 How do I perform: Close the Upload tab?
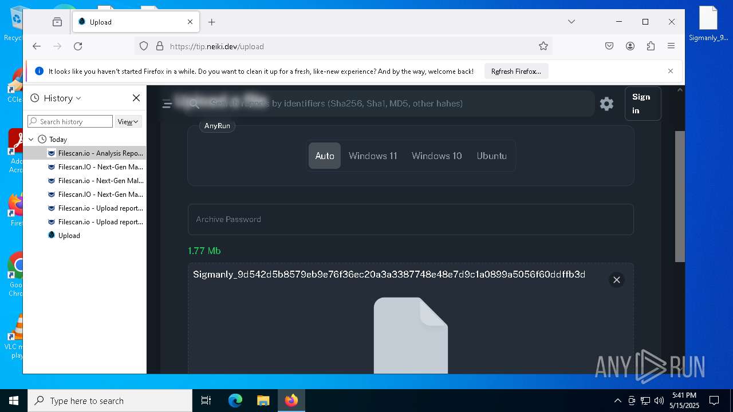pos(190,22)
